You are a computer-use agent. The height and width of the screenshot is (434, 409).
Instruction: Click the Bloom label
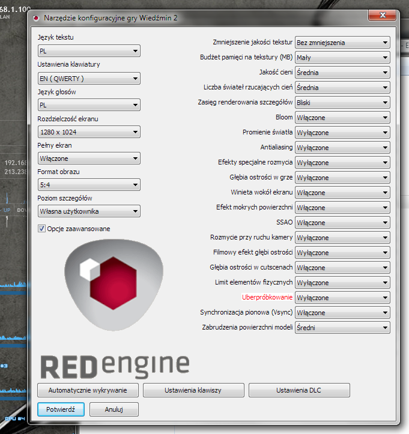click(x=284, y=118)
